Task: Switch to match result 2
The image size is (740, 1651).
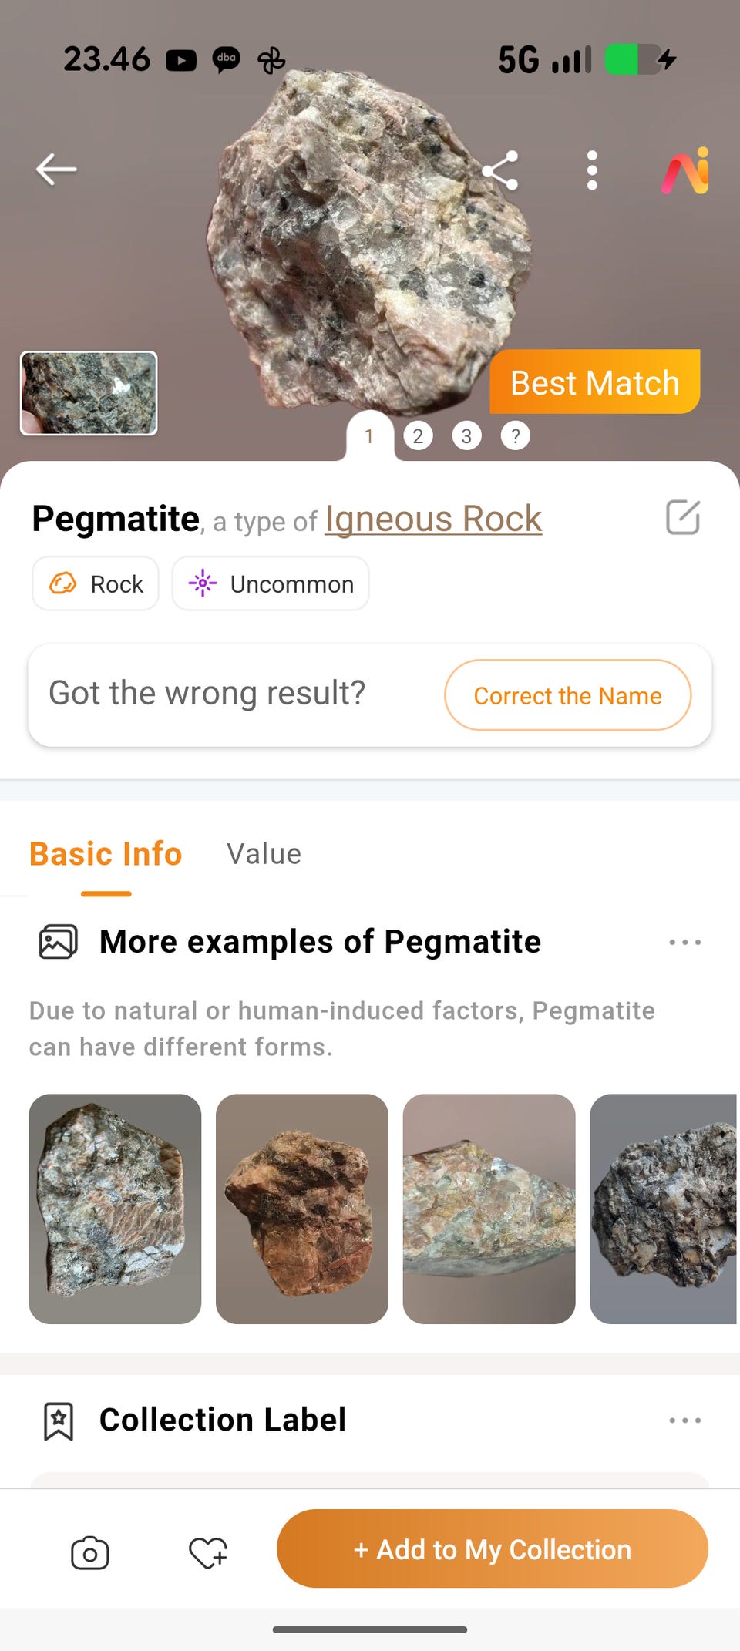Action: point(418,436)
